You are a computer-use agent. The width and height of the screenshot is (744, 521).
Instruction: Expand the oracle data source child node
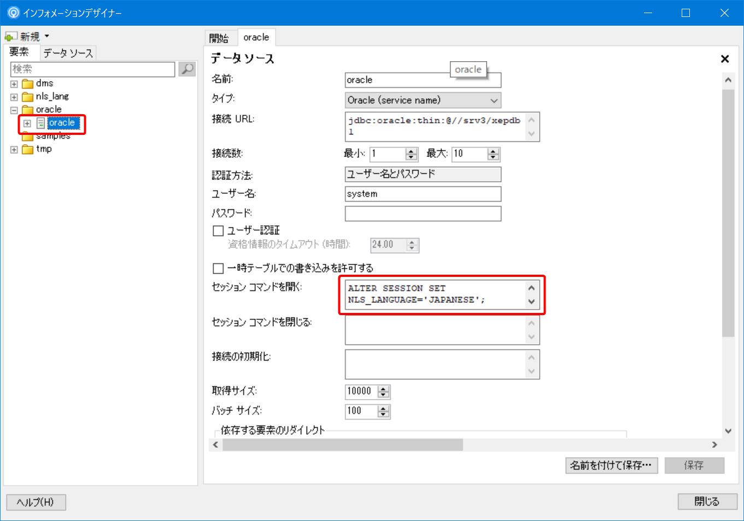point(27,123)
